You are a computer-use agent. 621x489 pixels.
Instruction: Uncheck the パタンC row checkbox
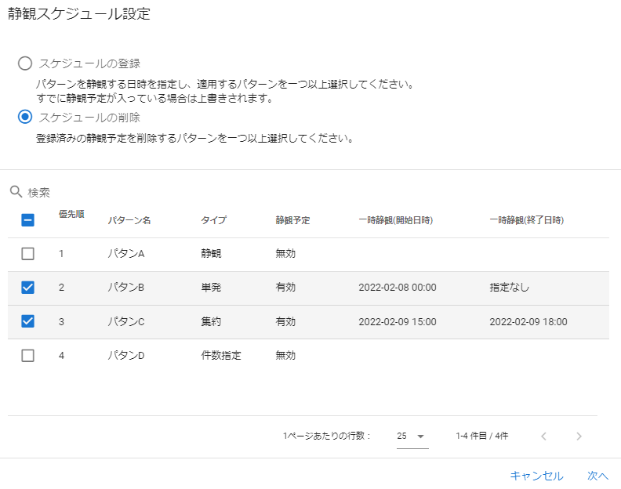(27, 321)
